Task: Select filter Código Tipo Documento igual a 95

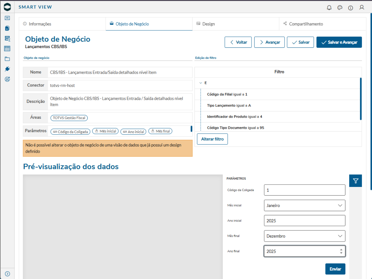Action: click(x=236, y=128)
